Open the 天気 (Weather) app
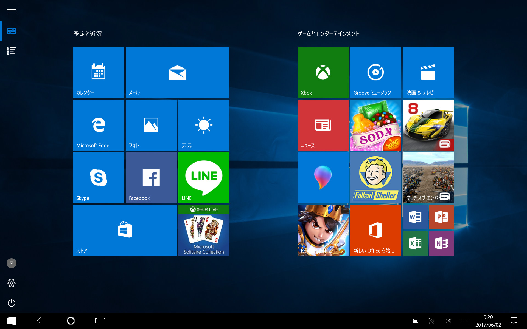This screenshot has height=329, width=527. pos(203,125)
